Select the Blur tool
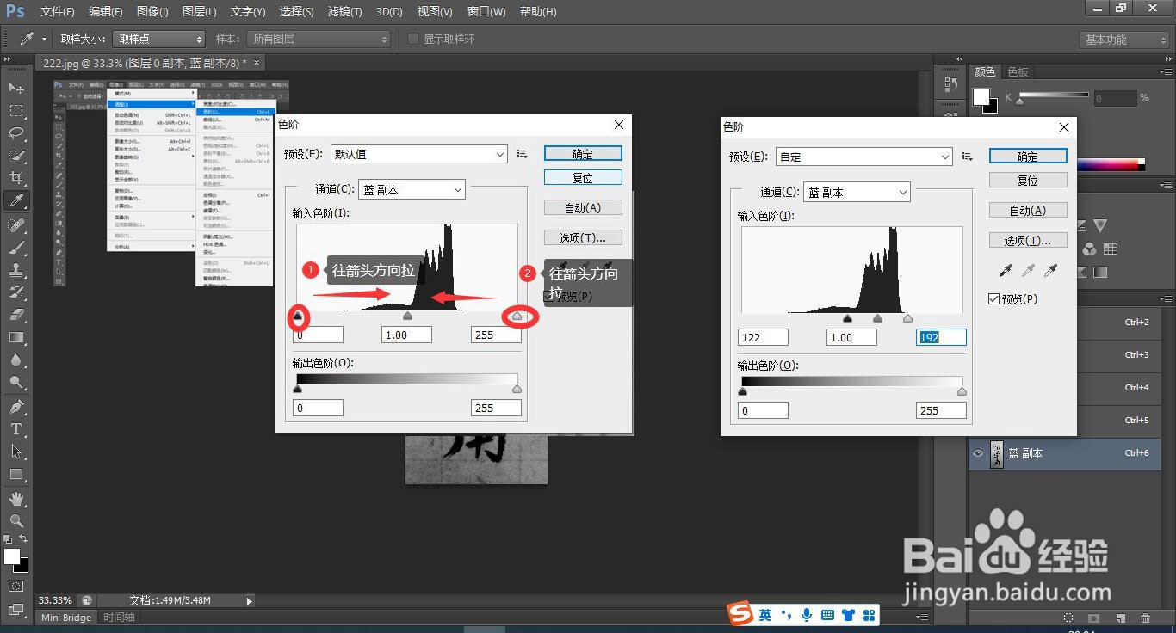The height and width of the screenshot is (633, 1176). point(16,360)
